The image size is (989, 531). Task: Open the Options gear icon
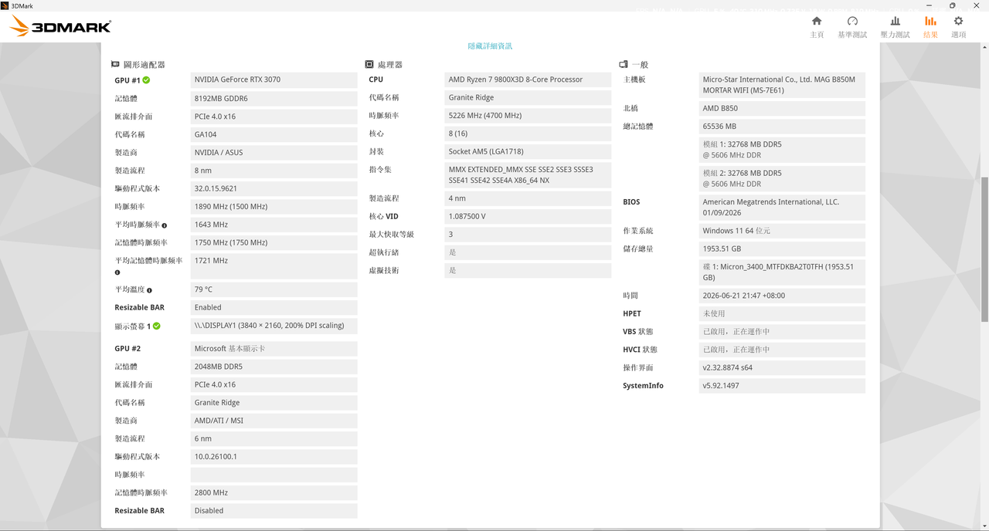tap(958, 21)
